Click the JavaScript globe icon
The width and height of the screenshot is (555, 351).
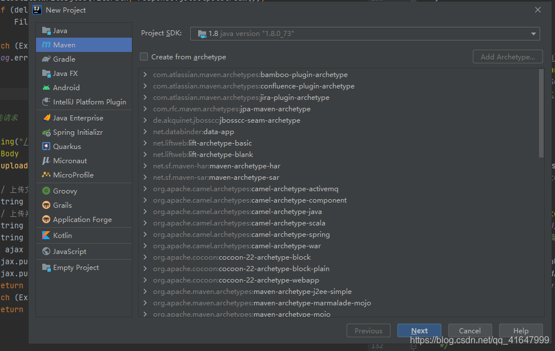pos(46,252)
